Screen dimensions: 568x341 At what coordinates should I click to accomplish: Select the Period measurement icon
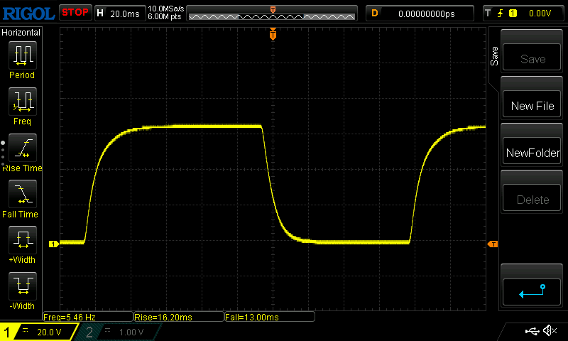(x=23, y=55)
